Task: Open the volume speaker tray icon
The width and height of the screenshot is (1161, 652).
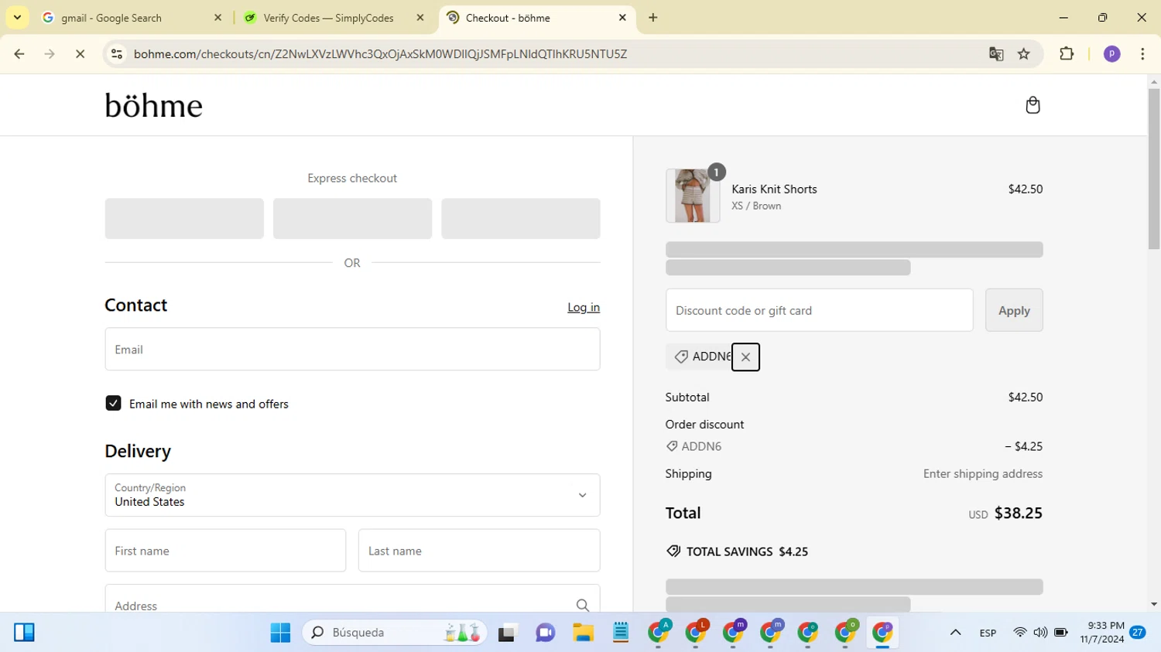Action: (1040, 633)
